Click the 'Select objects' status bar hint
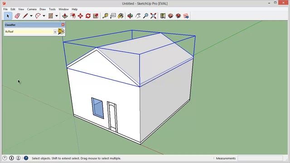The image size is (290, 163). pyautogui.click(x=77, y=158)
